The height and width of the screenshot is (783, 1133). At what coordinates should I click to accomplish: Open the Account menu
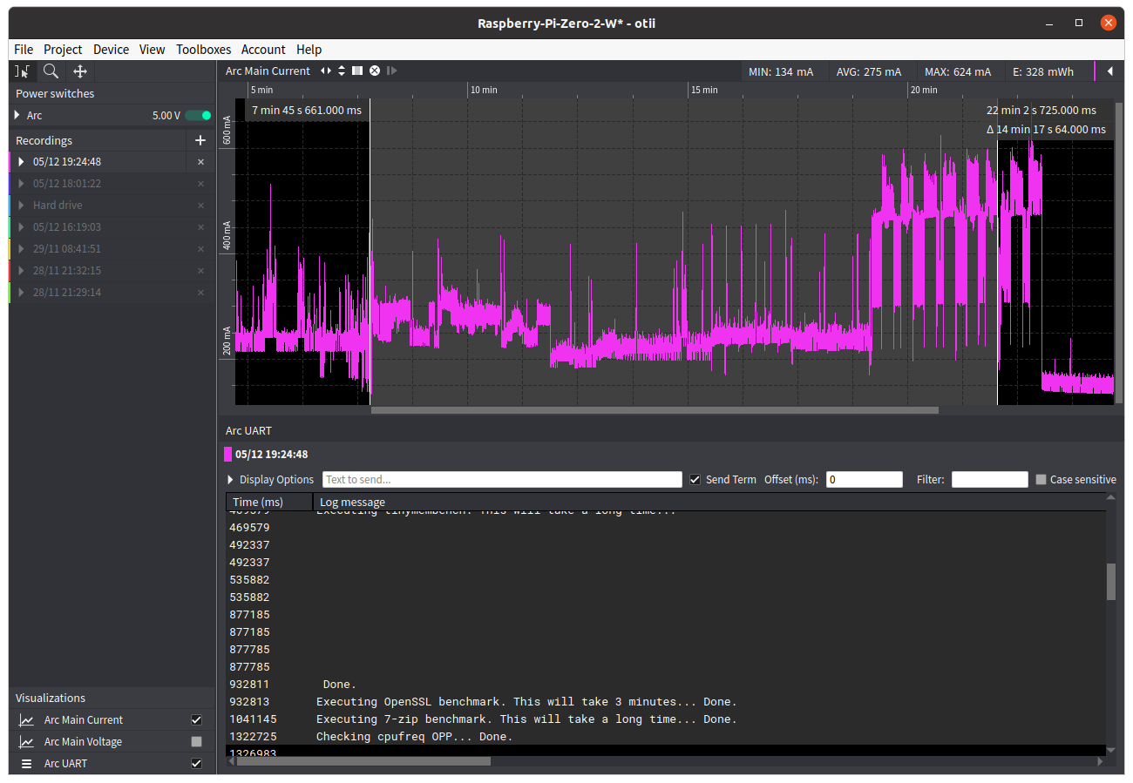263,50
